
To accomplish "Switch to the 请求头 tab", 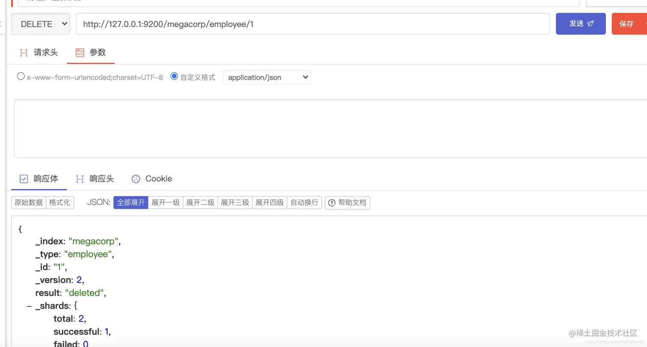I will coord(39,53).
